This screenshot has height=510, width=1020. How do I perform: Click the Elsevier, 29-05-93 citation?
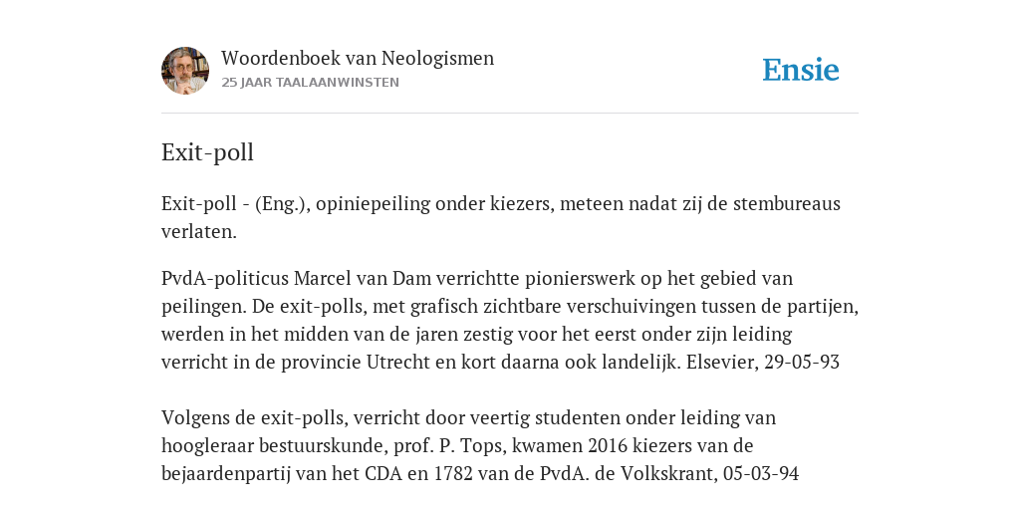coord(763,362)
